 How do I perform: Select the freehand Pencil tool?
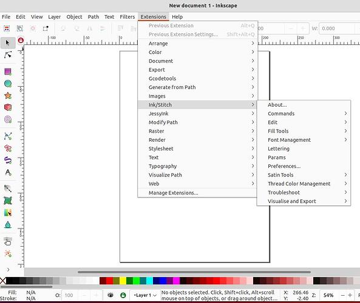click(8, 148)
